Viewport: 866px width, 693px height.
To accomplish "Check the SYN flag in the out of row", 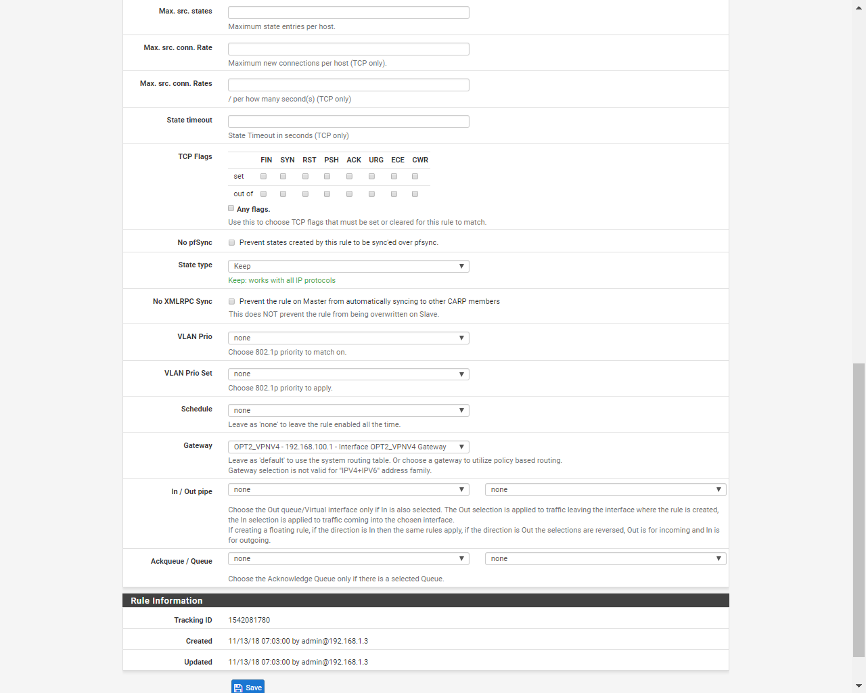I will coord(283,194).
